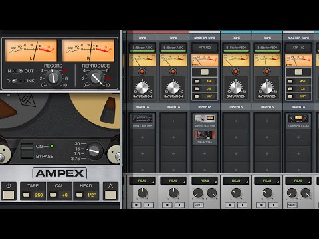This screenshot has width=319, height=239.
Task: Click the HEAD 1/2" width button
Action: pyautogui.click(x=86, y=191)
